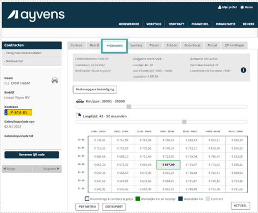Select price cell € 746,81
The height and width of the screenshot is (213, 258).
(x=100, y=140)
